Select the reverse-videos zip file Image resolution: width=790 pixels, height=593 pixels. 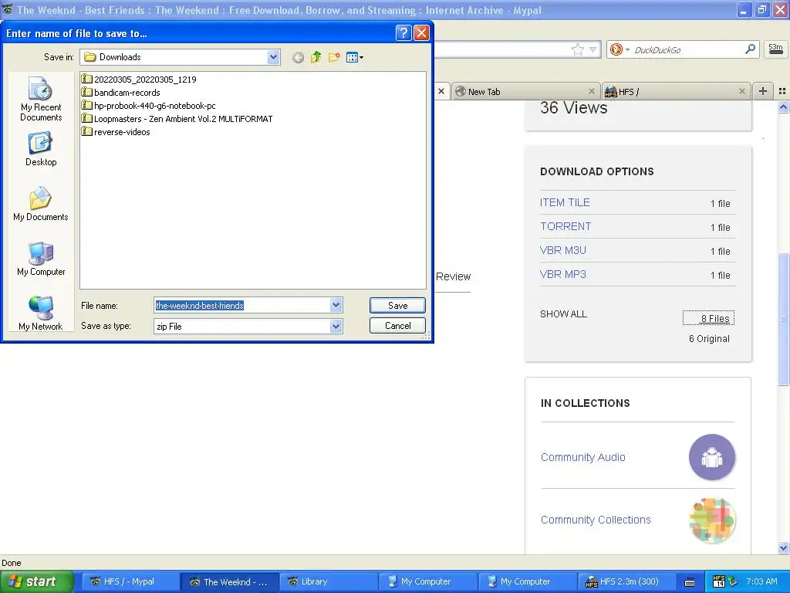click(116, 131)
